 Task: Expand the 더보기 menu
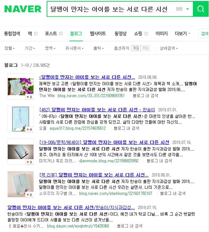coord(182,34)
